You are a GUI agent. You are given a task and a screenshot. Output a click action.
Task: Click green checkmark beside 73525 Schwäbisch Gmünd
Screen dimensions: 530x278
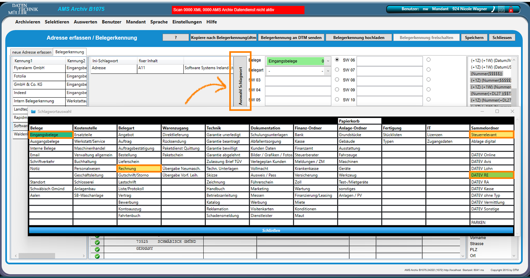pos(97,243)
